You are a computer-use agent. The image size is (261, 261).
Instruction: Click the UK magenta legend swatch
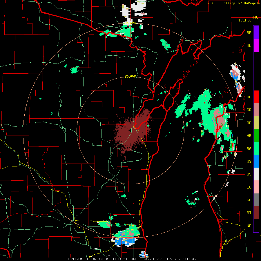coord(256,46)
